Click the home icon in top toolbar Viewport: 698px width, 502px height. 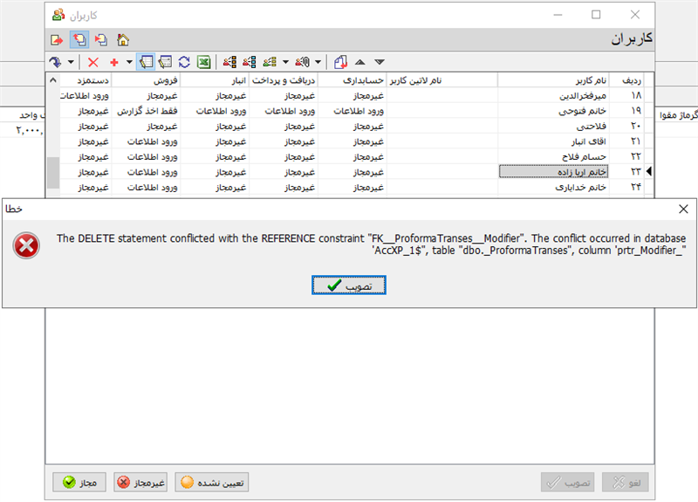(x=123, y=39)
